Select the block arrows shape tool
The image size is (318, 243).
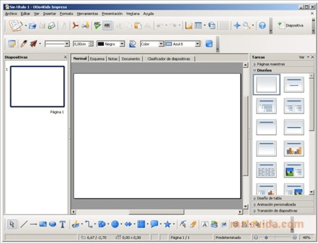click(x=128, y=224)
